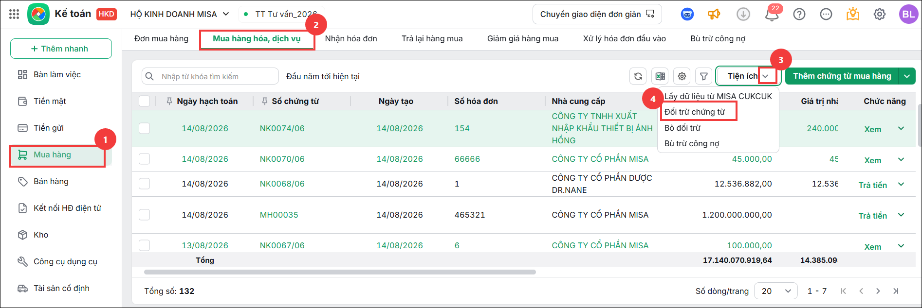
Task: Tick checkbox for row MH00035
Action: (x=144, y=215)
